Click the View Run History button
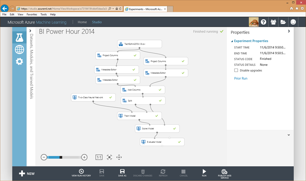306x181 pixels. (81, 173)
